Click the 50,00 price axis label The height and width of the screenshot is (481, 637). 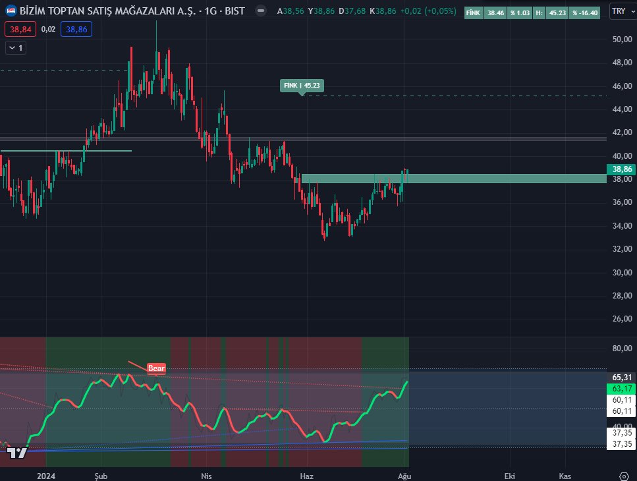point(622,40)
